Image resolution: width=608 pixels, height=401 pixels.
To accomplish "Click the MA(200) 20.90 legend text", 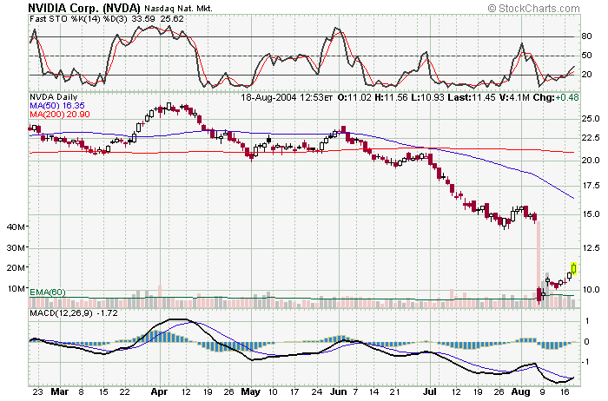I will coord(60,114).
